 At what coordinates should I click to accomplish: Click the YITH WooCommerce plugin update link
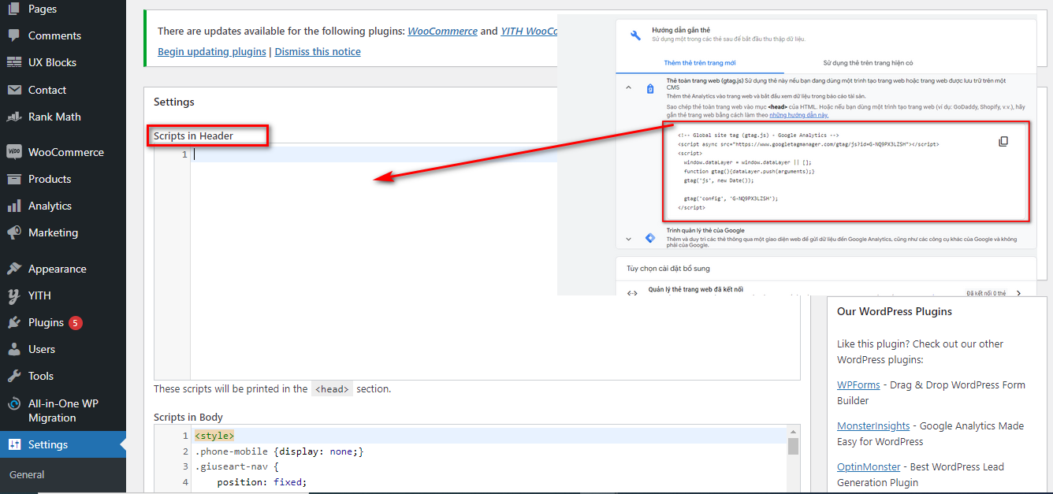pyautogui.click(x=529, y=31)
